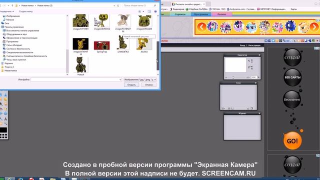This screenshot has height=180, width=320.
Task: Select the Text tool in the editor toolbox
Action: [5, 119]
